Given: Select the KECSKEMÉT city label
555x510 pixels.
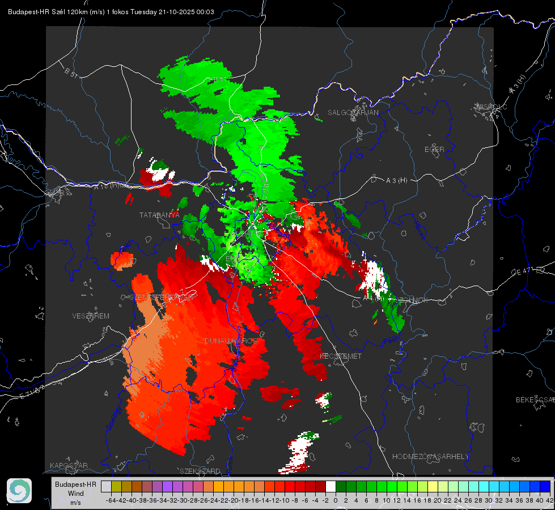Looking at the screenshot, I should coord(341,356).
